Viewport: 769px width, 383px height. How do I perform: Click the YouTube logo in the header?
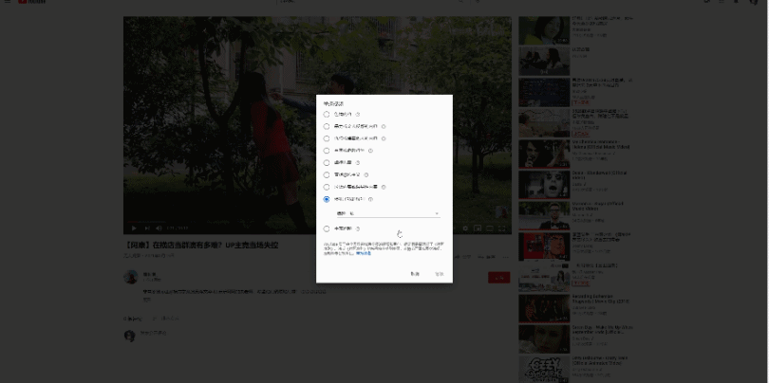tap(32, 2)
